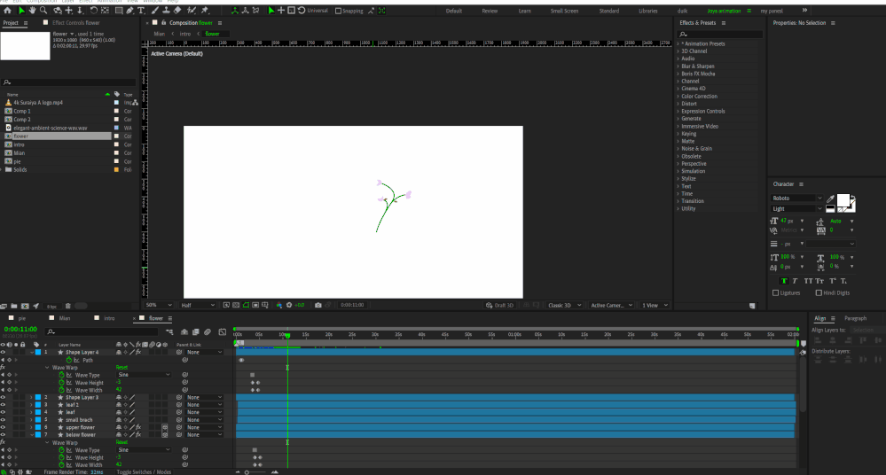886x475 pixels.
Task: Toggle the Draft 3D button
Action: tap(500, 305)
